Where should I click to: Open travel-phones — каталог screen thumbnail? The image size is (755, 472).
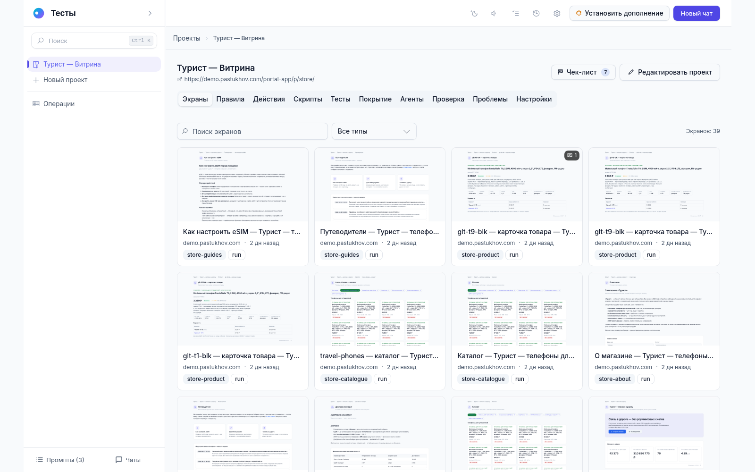coord(380,309)
